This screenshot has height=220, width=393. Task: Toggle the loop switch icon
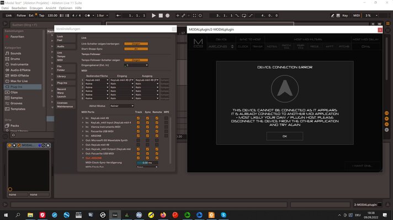click(244, 15)
